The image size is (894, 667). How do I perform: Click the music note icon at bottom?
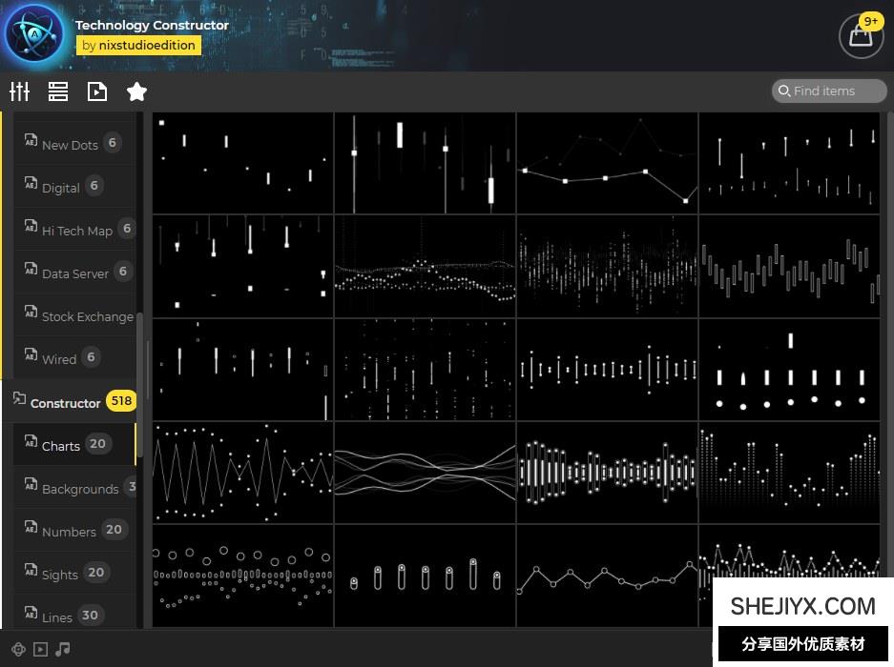[x=63, y=650]
